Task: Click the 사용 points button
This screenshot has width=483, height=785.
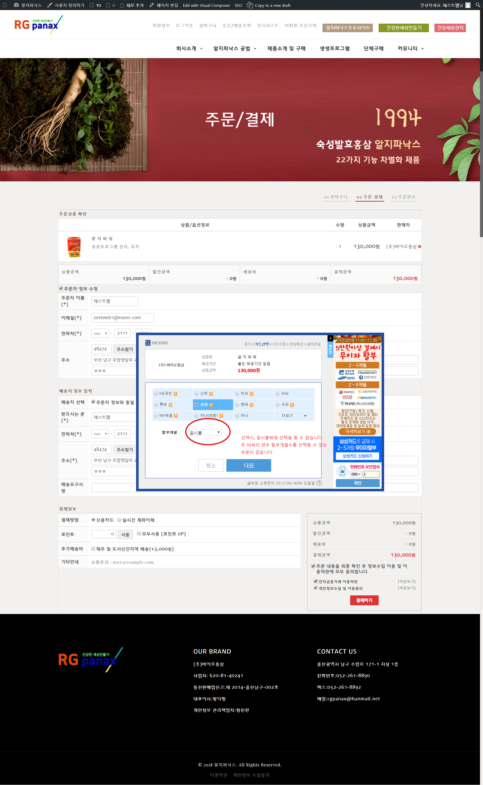Action: click(x=125, y=534)
